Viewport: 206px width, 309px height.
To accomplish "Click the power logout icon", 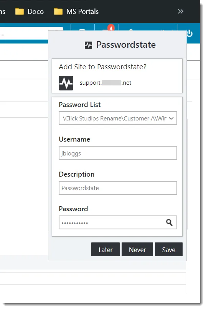I will point(190,33).
